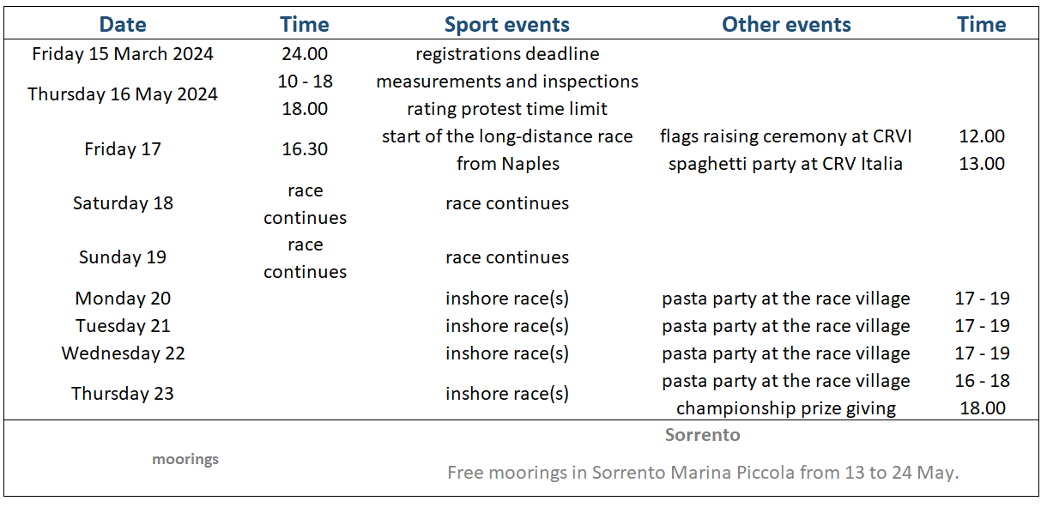Click the Friday 15 March 2024 cell
The height and width of the screenshot is (507, 1047).
click(x=123, y=54)
